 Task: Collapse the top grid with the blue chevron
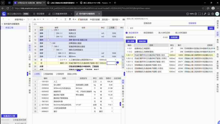[x=79, y=70]
